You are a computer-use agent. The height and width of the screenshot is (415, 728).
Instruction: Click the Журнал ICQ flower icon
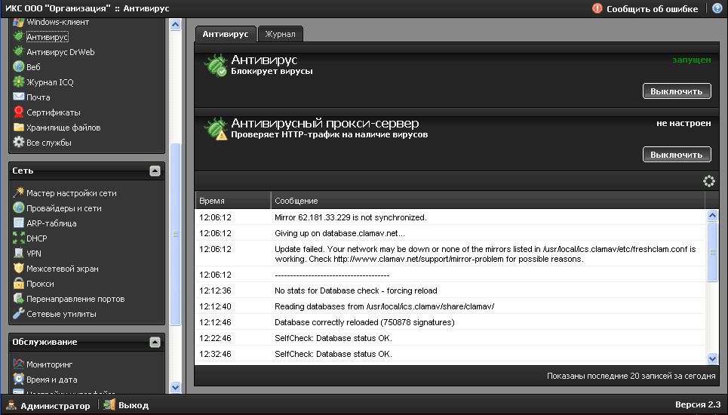click(x=19, y=81)
